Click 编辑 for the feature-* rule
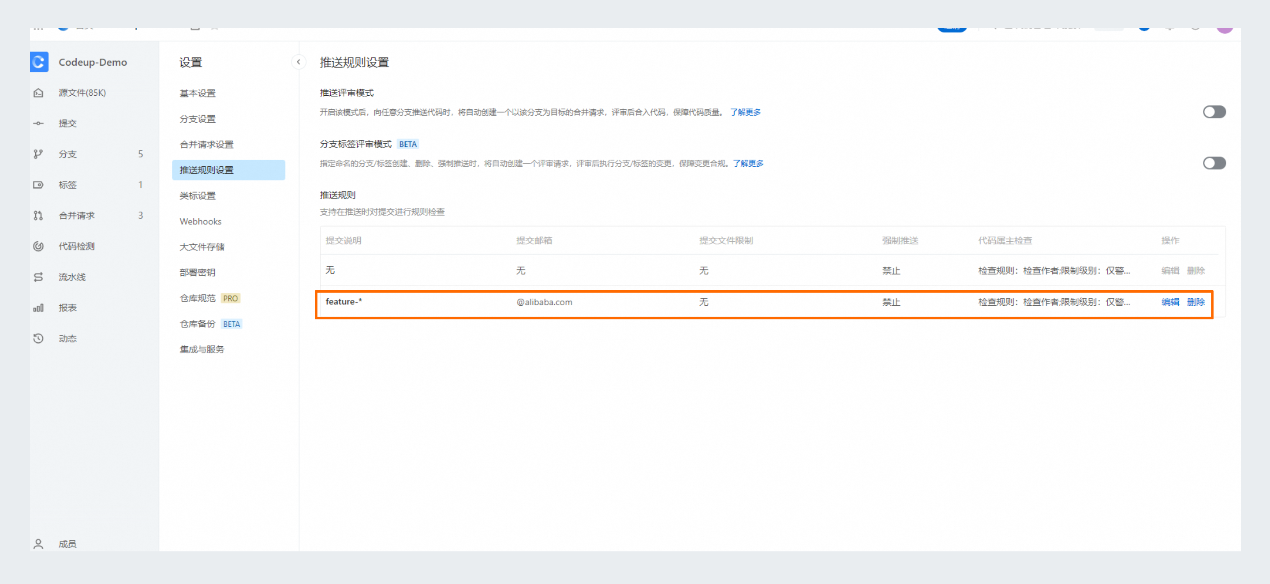Viewport: 1270px width, 584px height. click(1170, 302)
